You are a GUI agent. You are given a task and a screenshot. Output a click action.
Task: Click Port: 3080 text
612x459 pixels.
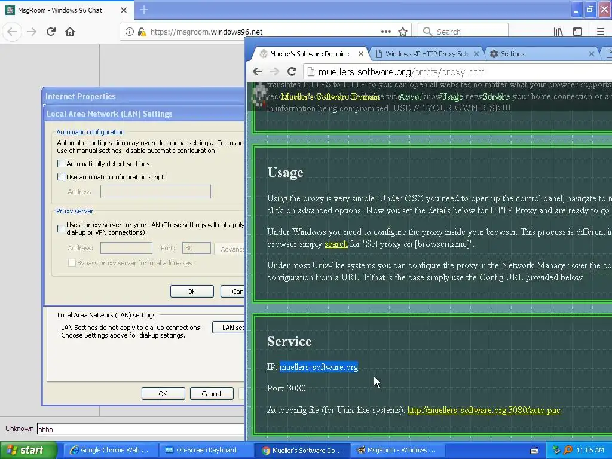click(x=286, y=388)
